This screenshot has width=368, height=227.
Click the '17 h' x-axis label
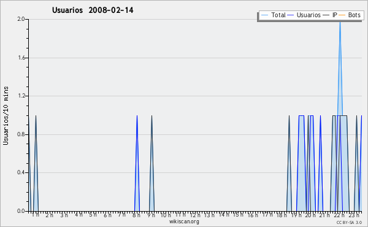pyautogui.click(x=267, y=215)
